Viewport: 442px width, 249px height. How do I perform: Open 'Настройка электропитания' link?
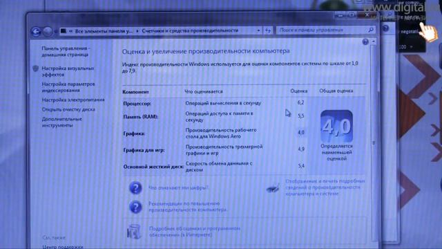(73, 100)
